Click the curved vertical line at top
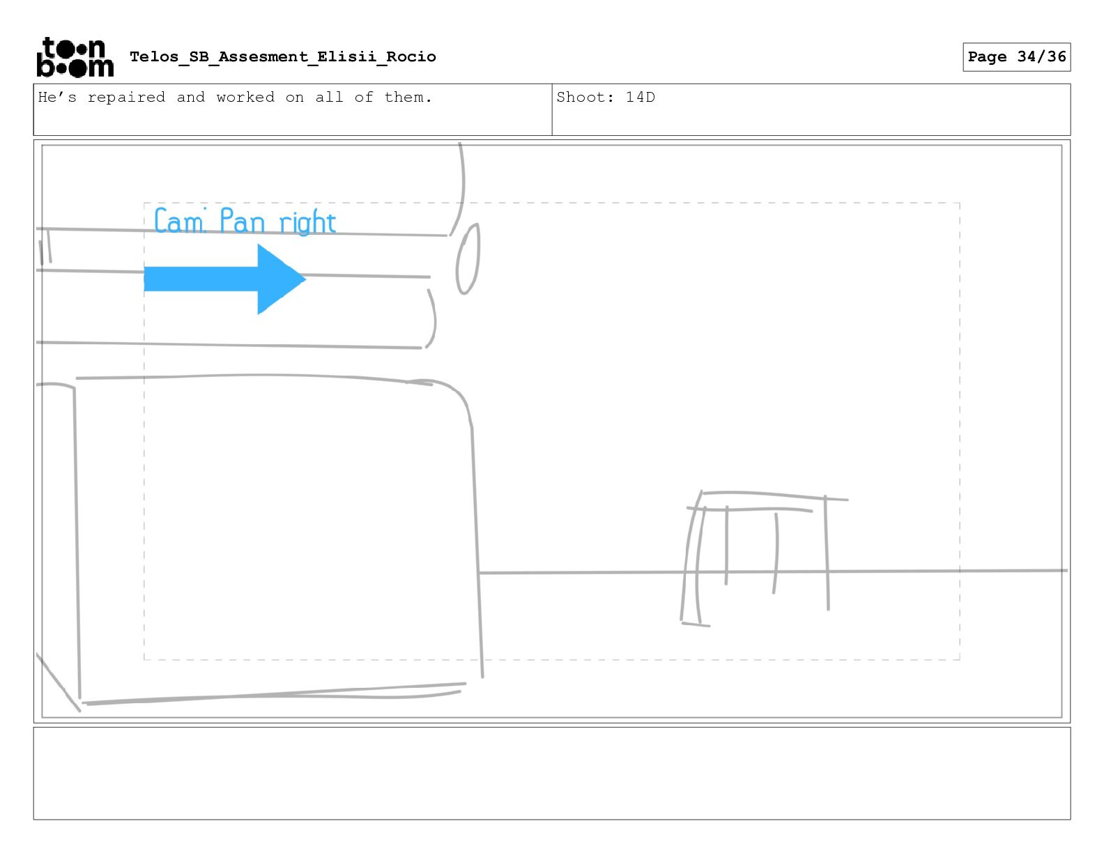Screen dimensions: 1104x853 [x=457, y=189]
